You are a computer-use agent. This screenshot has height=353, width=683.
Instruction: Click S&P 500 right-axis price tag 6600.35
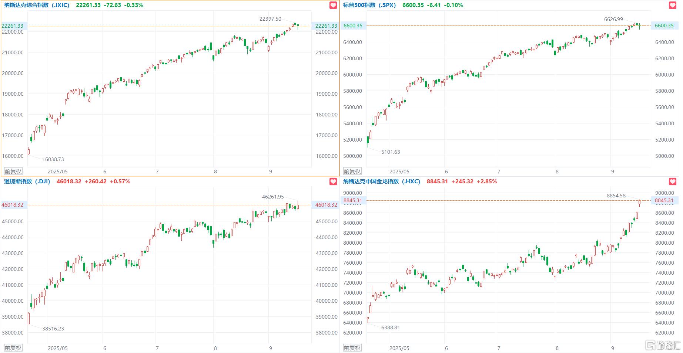[x=664, y=26]
